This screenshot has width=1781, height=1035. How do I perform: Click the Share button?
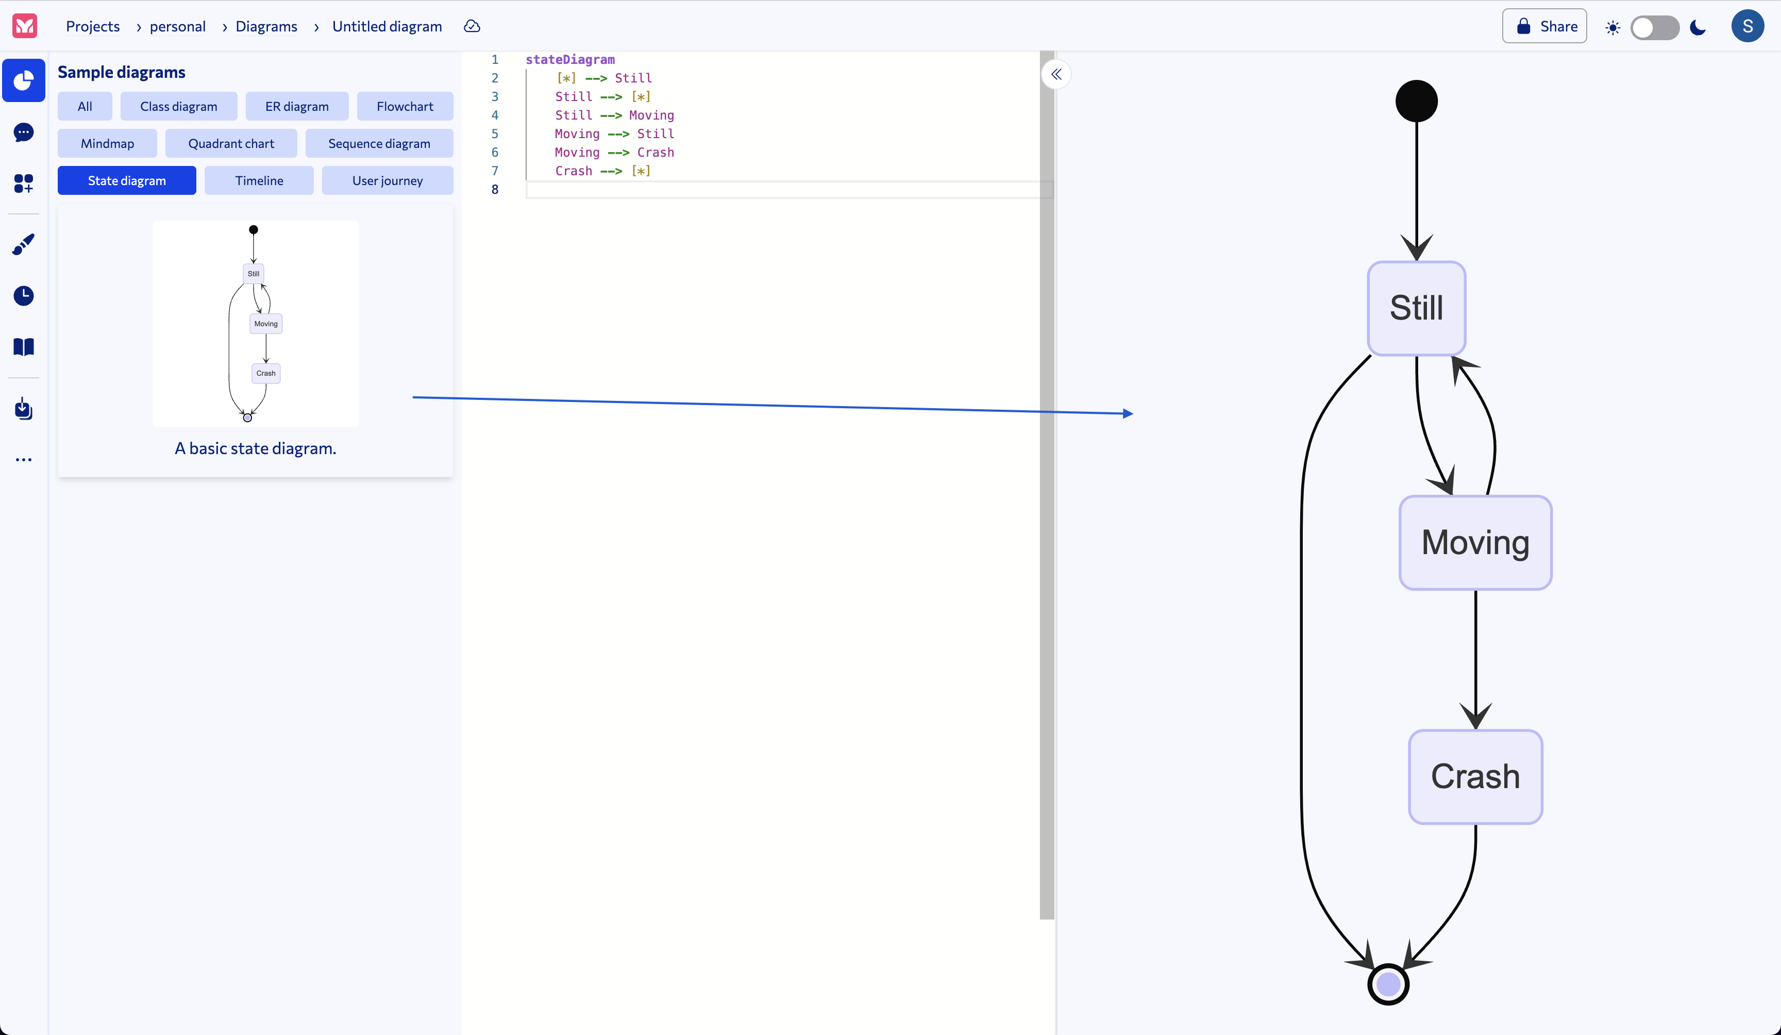tap(1544, 25)
